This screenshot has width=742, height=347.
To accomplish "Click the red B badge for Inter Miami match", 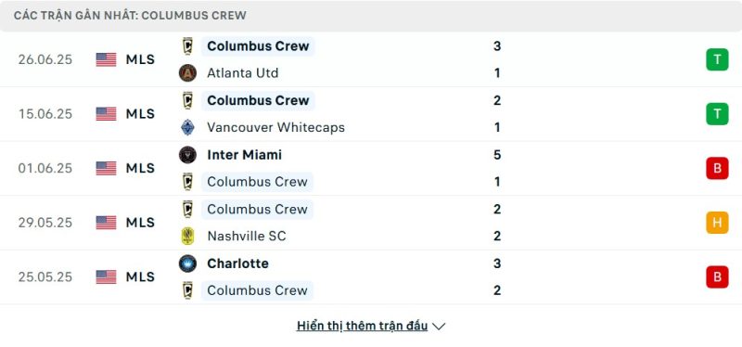I will coord(717,168).
